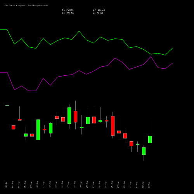Select the 30 Jul date label on the axis
Viewport: 194px width, 194px height.
tap(6, 185)
